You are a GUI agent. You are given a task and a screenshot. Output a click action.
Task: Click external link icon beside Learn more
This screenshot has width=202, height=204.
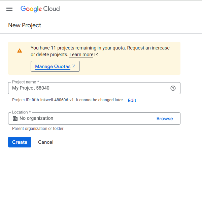click(x=96, y=55)
